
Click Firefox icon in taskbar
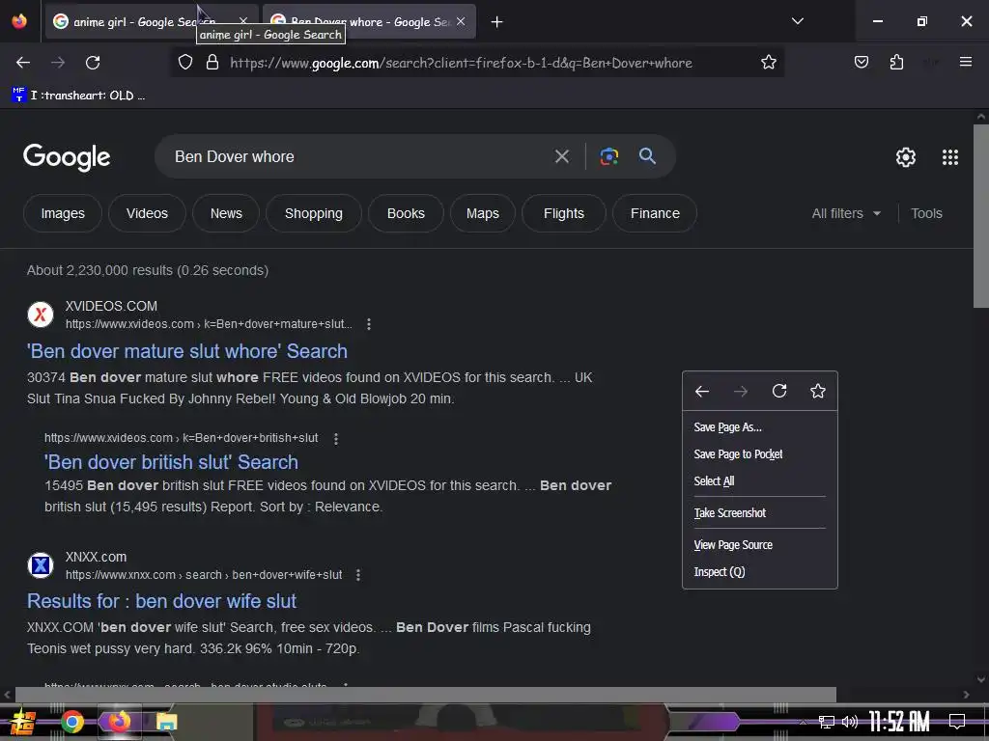tap(119, 722)
